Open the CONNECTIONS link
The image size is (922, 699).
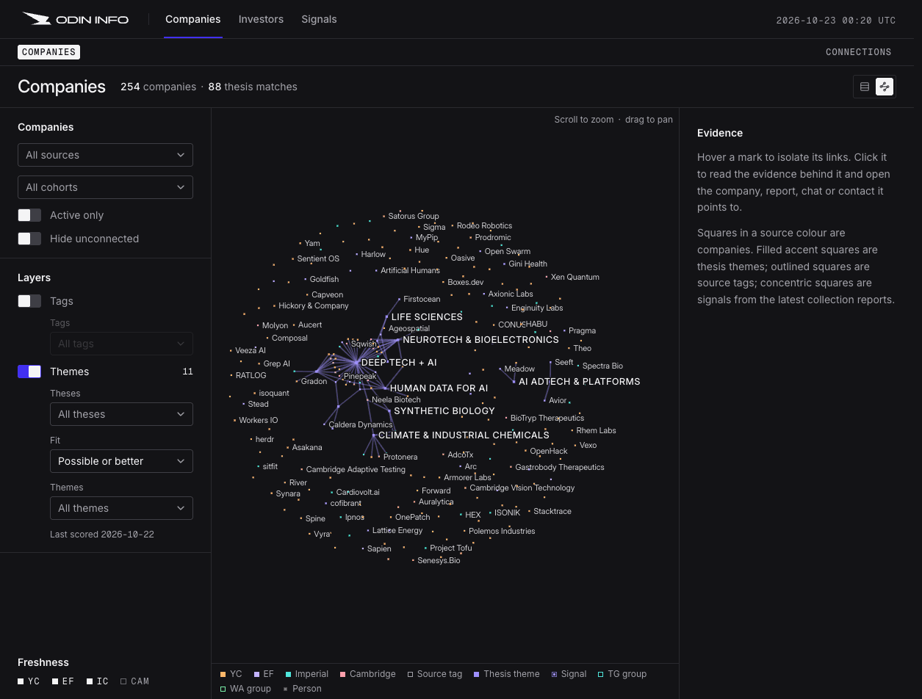click(858, 52)
